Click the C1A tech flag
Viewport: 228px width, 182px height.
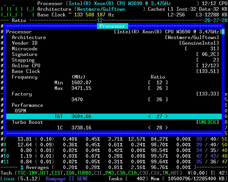coord(132,173)
